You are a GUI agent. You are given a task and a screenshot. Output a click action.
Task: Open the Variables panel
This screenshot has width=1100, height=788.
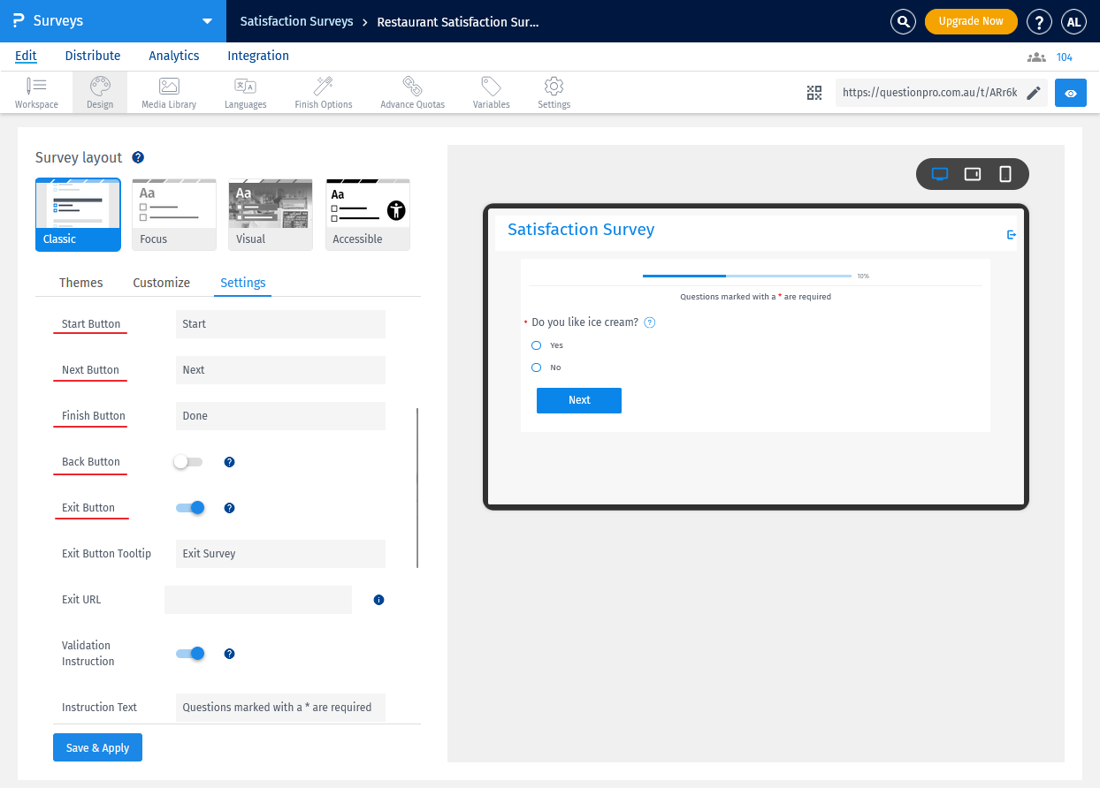point(491,92)
